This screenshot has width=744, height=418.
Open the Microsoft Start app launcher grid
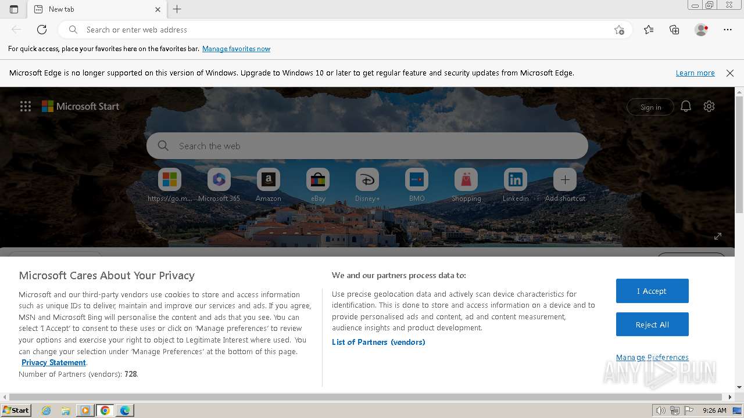tap(26, 106)
